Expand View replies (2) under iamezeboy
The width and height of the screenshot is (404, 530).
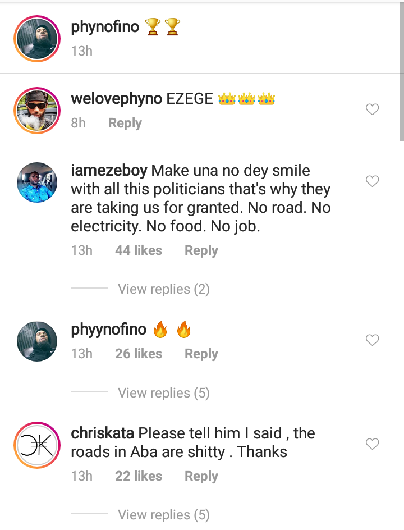[x=163, y=289]
